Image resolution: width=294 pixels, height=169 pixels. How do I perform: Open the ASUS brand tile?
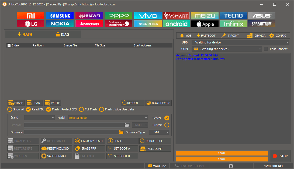[x=262, y=16]
